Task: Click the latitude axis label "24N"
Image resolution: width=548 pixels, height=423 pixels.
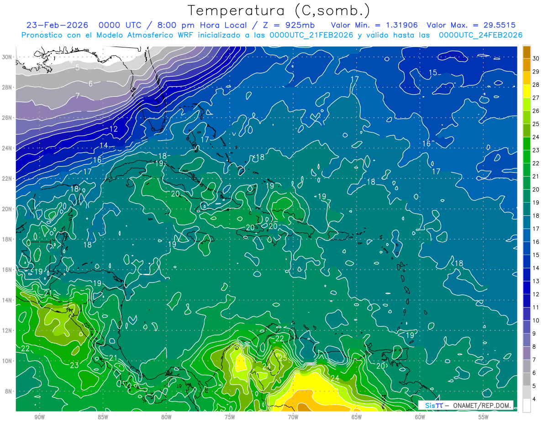Action: click(7, 148)
